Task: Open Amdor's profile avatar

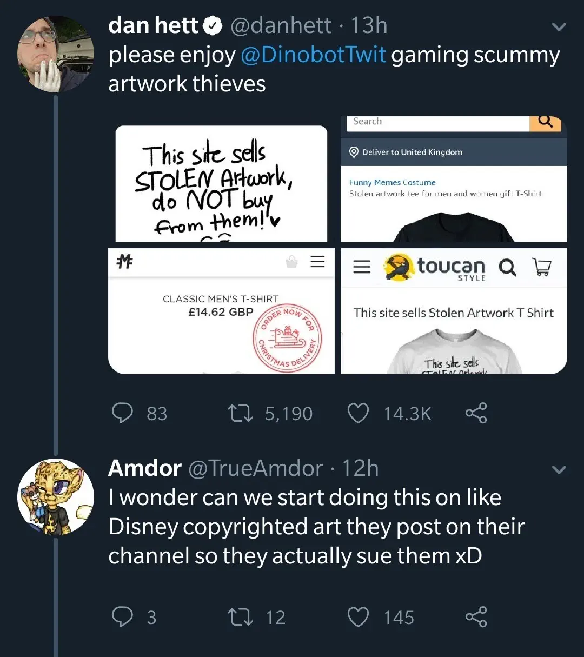Action: pos(56,497)
